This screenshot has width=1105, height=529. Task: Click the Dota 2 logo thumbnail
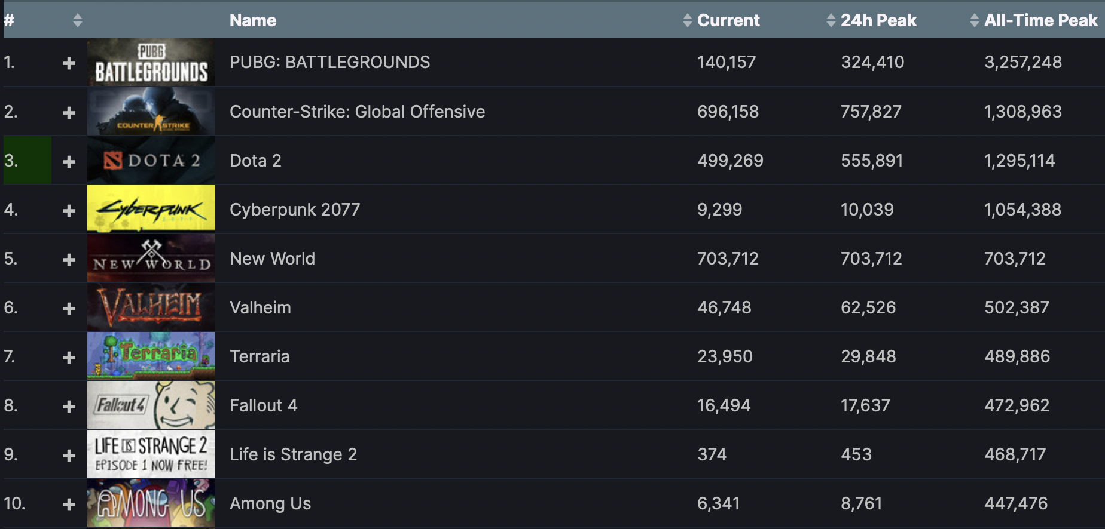coord(150,160)
